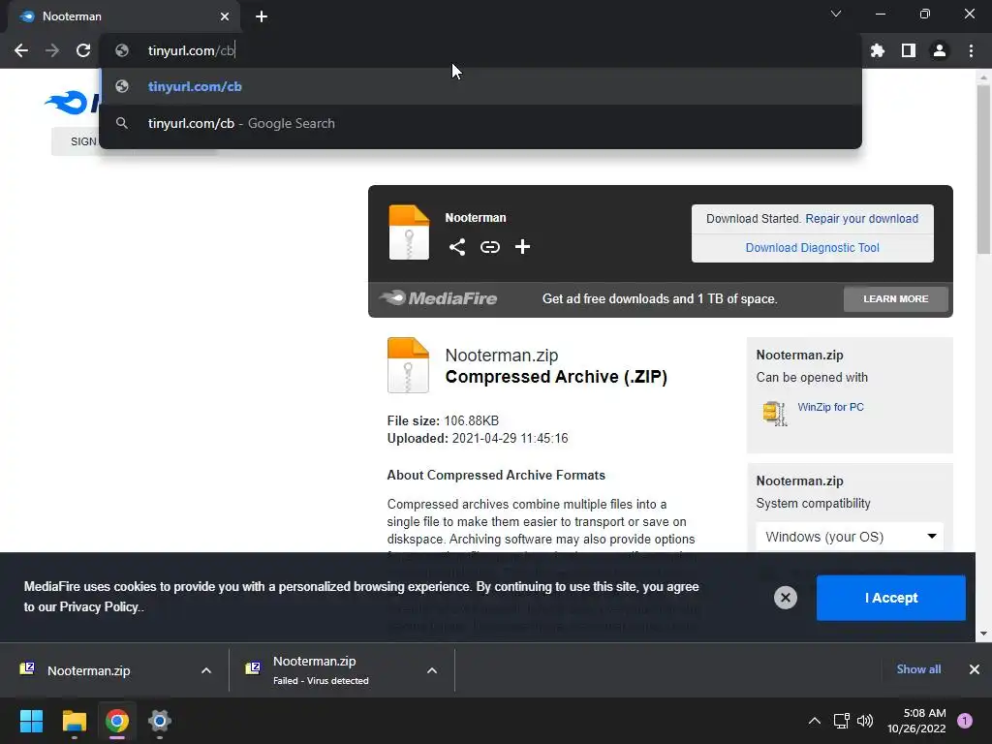Open the first Nooterman.zip download item
This screenshot has height=744, width=992.
tap(88, 670)
